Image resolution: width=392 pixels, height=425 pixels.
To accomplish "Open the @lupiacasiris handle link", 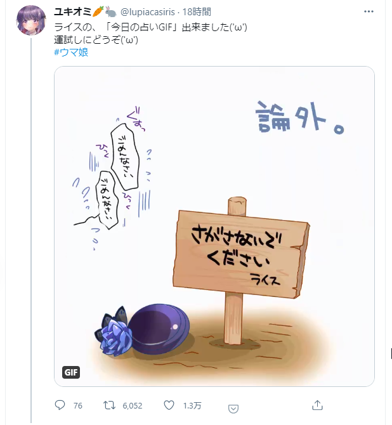I will (x=147, y=12).
